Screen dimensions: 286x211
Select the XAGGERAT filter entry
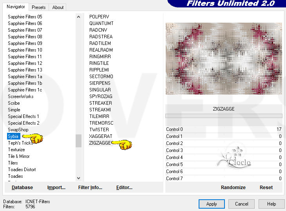point(101,136)
